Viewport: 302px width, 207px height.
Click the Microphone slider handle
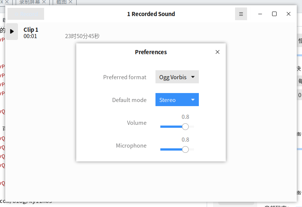[x=185, y=149]
